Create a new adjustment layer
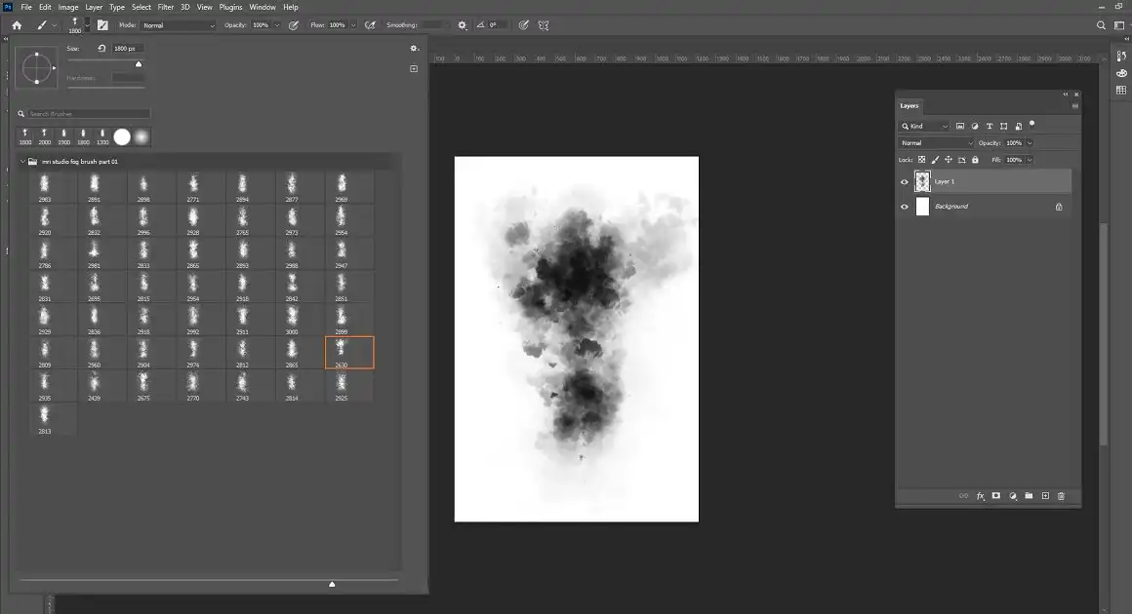 click(x=1012, y=496)
